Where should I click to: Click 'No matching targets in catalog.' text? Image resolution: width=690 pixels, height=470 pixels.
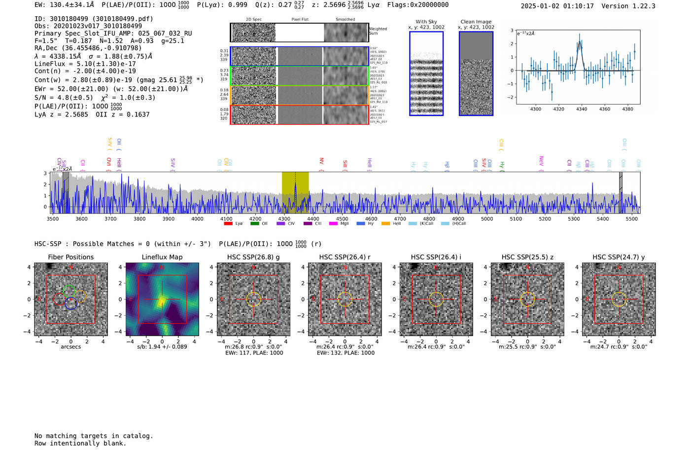click(x=94, y=436)
